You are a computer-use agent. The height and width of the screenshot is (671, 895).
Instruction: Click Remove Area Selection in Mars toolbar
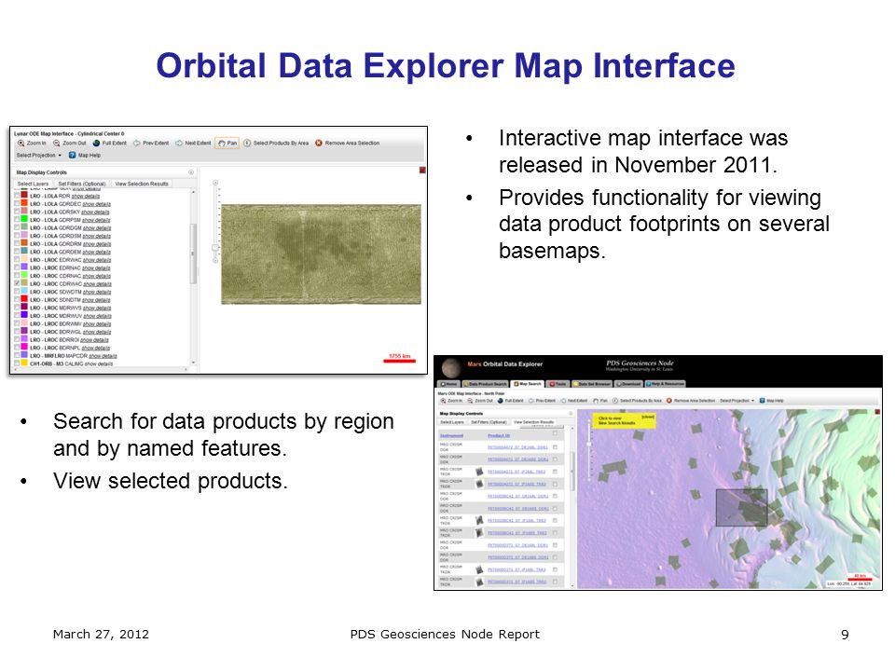[x=691, y=401]
